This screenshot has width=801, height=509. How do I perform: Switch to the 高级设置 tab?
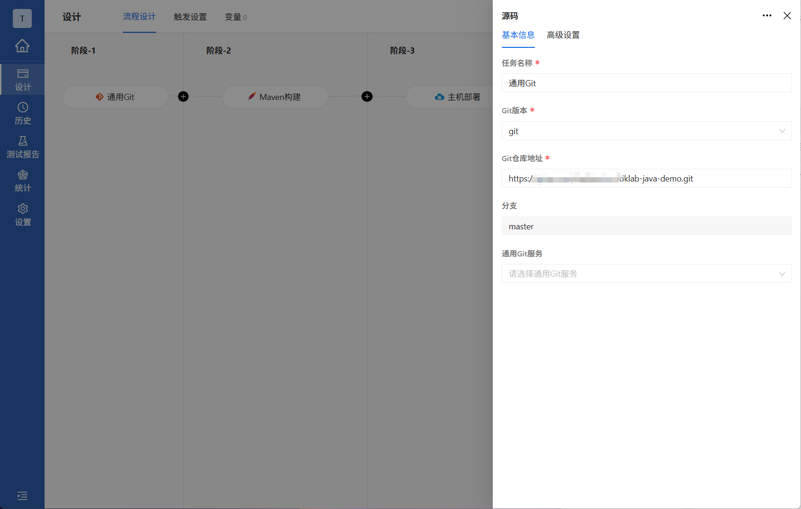point(562,35)
